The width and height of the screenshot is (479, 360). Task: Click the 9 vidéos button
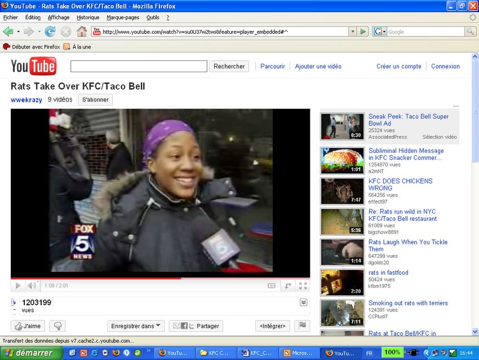(x=60, y=100)
